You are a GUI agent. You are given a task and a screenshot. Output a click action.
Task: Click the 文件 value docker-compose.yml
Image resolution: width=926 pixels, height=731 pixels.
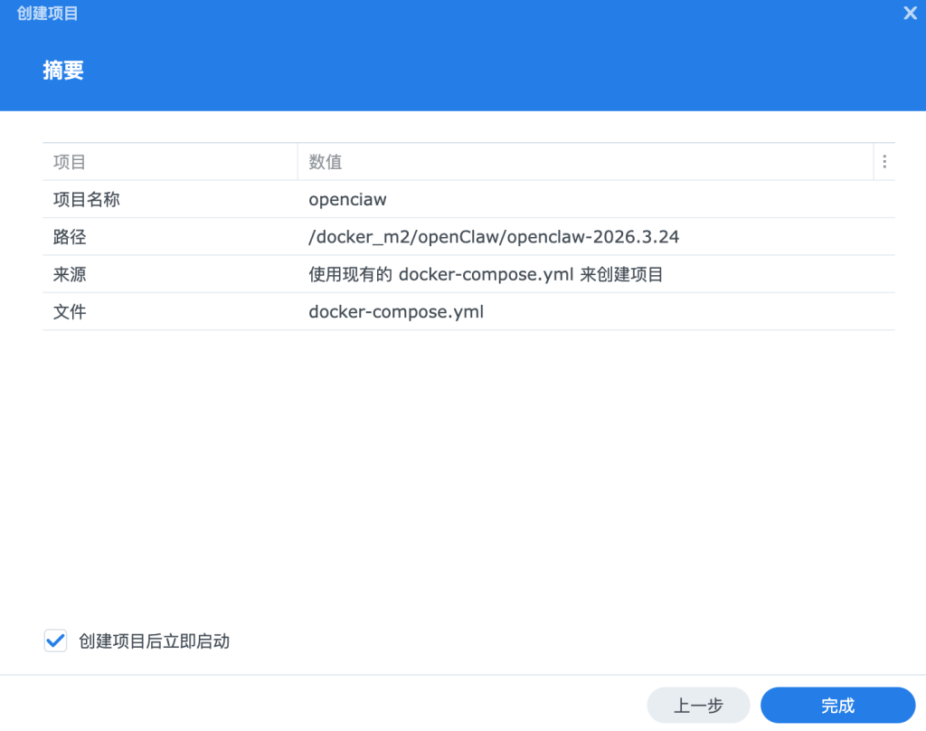tap(394, 311)
